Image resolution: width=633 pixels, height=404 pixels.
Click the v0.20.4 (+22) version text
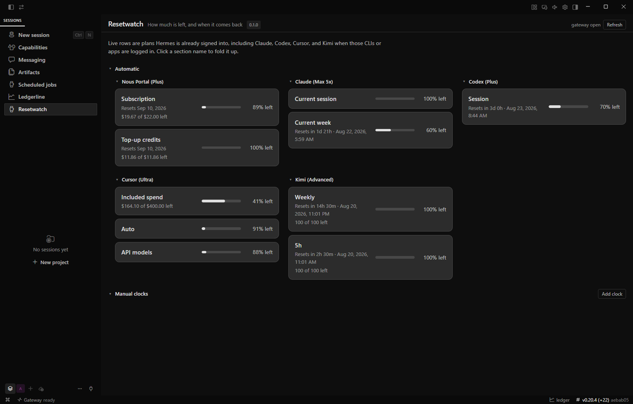click(x=595, y=400)
